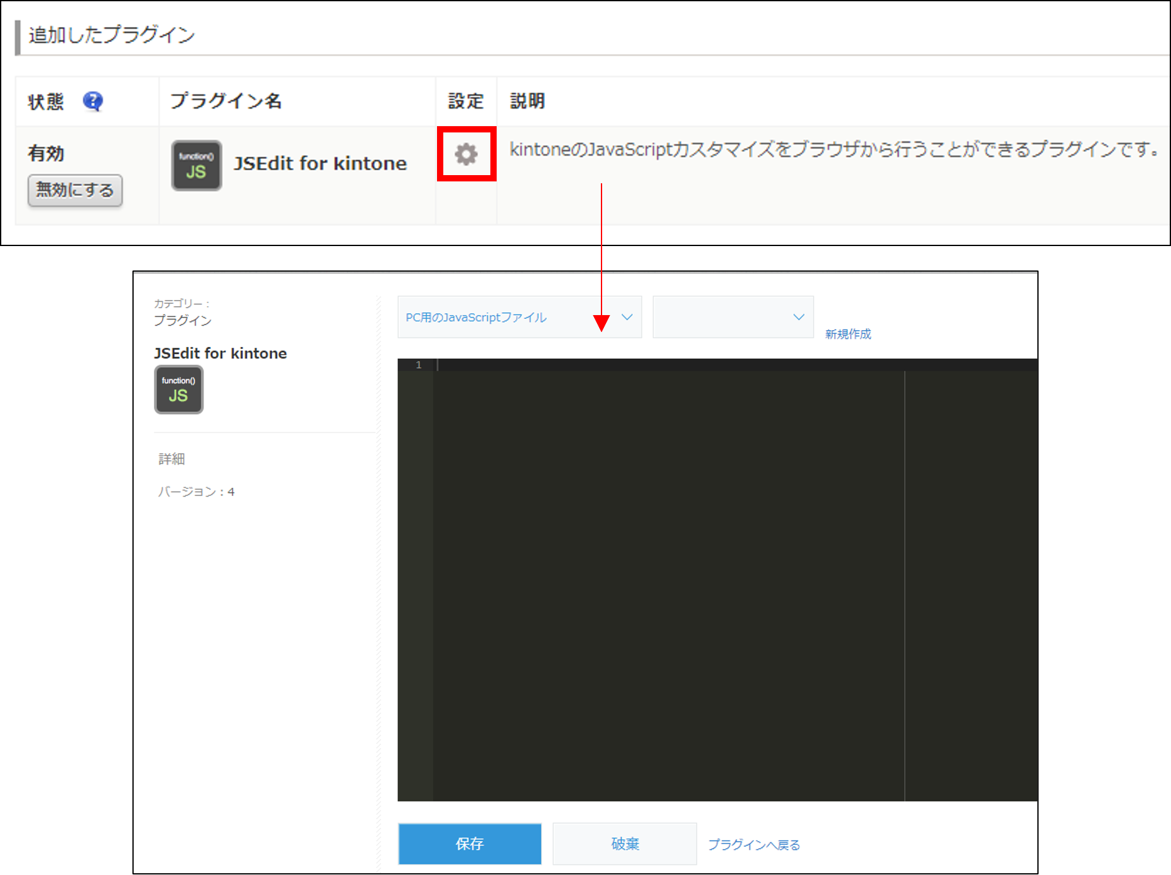This screenshot has height=875, width=1171.
Task: Click the 有効 status text
Action: tap(46, 153)
